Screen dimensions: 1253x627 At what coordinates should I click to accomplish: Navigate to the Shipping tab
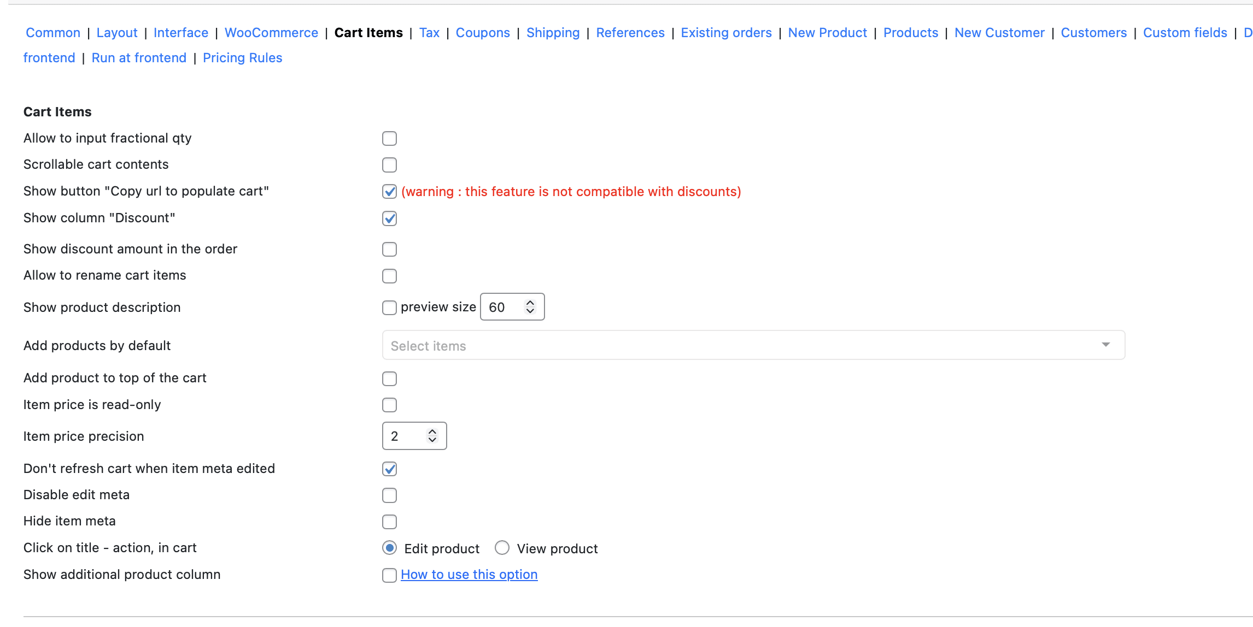click(x=553, y=33)
